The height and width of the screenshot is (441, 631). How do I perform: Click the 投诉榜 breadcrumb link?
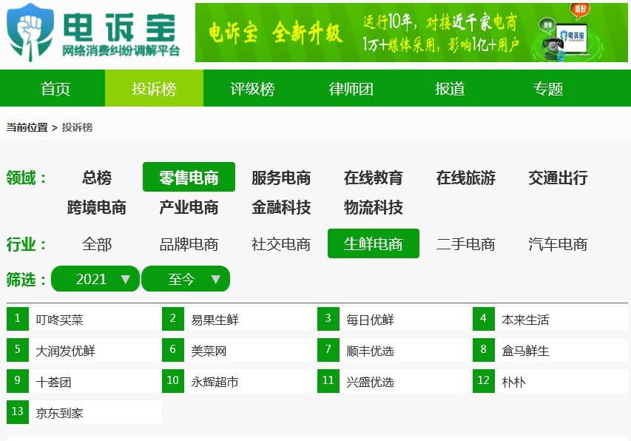77,127
